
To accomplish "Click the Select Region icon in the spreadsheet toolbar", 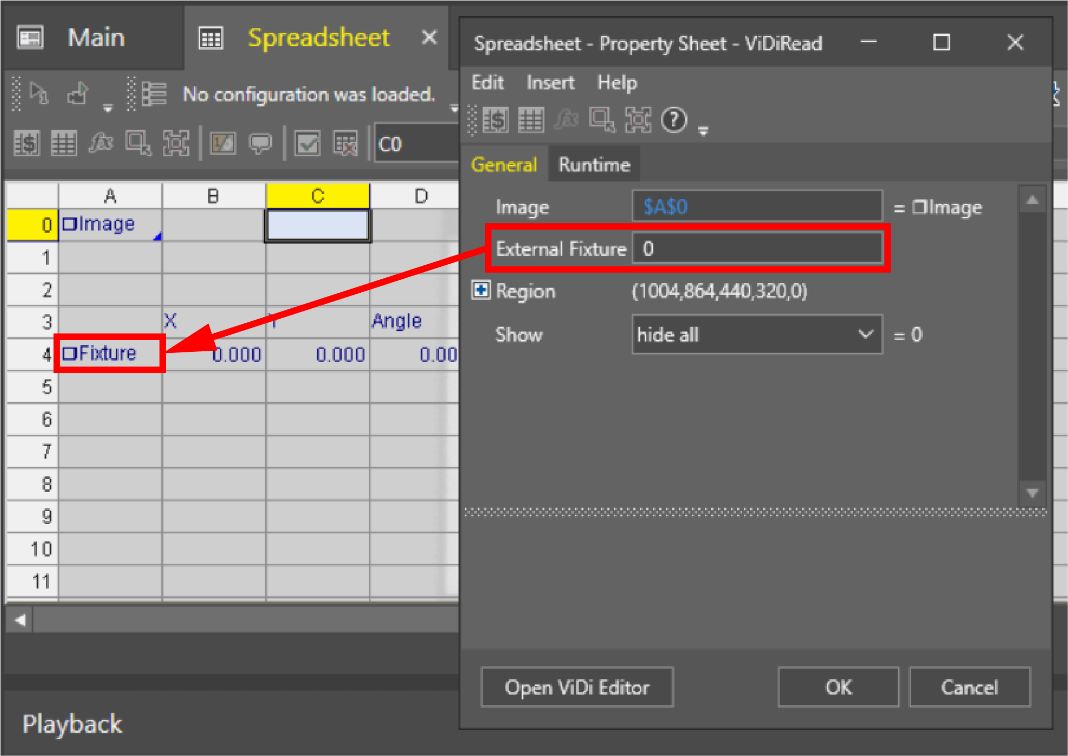I will tap(138, 143).
